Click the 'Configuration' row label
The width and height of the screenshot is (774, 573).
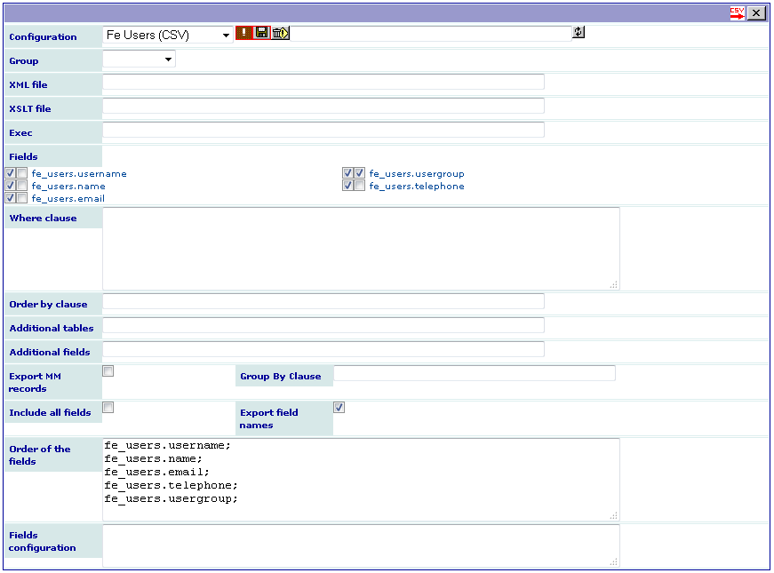(x=43, y=37)
